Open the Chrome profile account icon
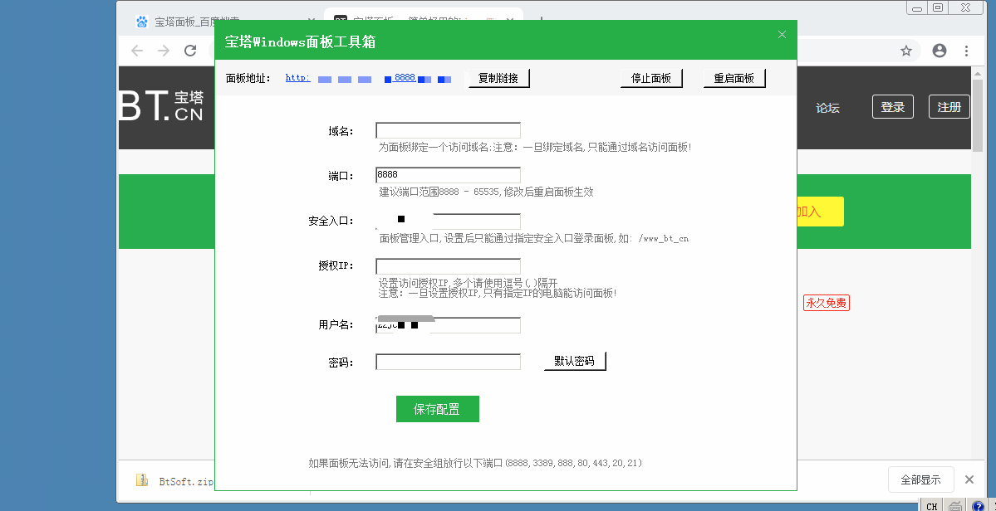Screen dimensions: 996x511 (940, 51)
